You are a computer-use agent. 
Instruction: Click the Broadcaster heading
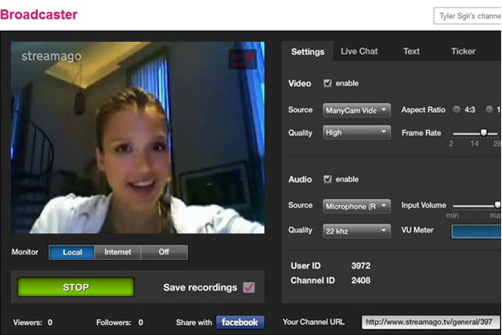[x=38, y=15]
